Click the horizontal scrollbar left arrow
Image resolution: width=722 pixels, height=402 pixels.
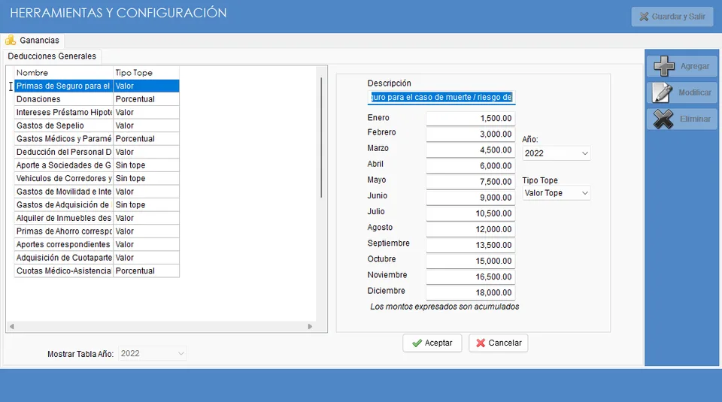[x=12, y=327]
